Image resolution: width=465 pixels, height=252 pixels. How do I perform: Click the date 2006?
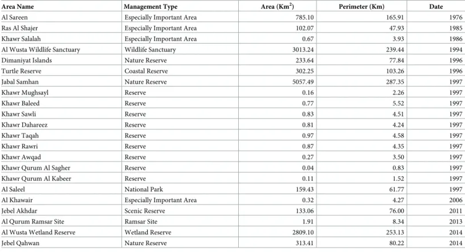point(456,200)
